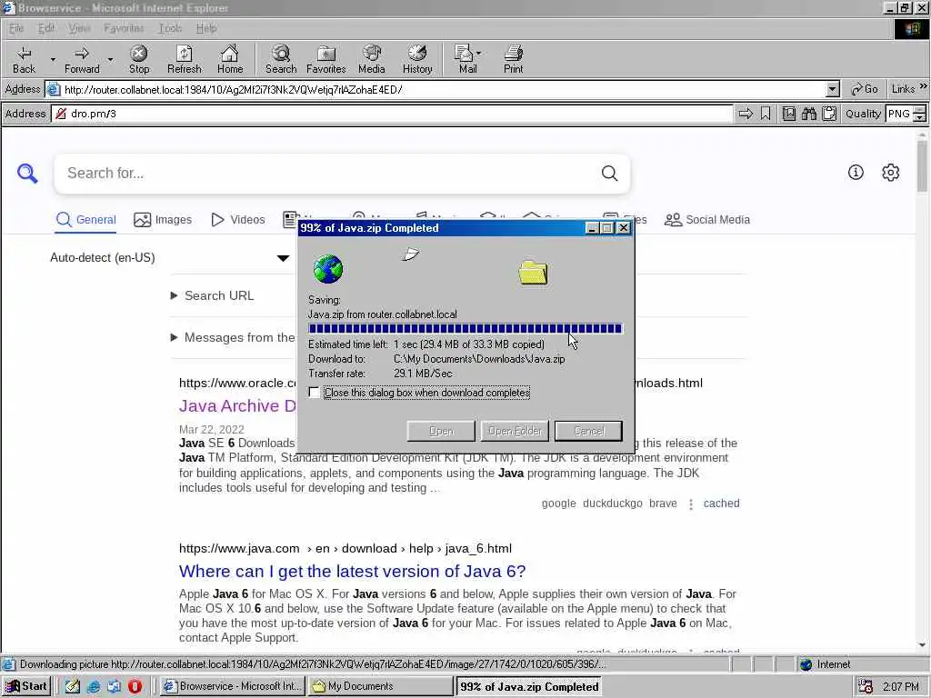Image resolution: width=931 pixels, height=698 pixels.
Task: Click Cancel in the download dialog
Action: click(588, 431)
